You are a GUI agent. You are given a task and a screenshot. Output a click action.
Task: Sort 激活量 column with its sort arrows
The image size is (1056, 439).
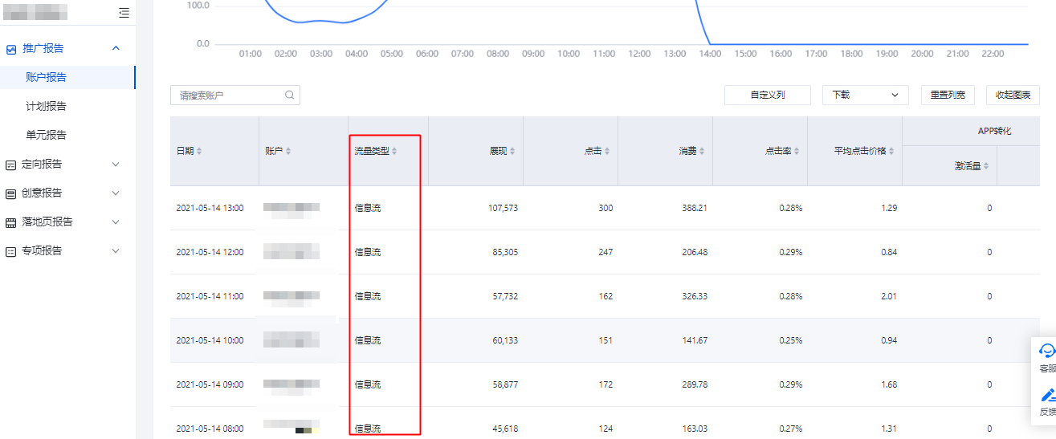point(986,166)
